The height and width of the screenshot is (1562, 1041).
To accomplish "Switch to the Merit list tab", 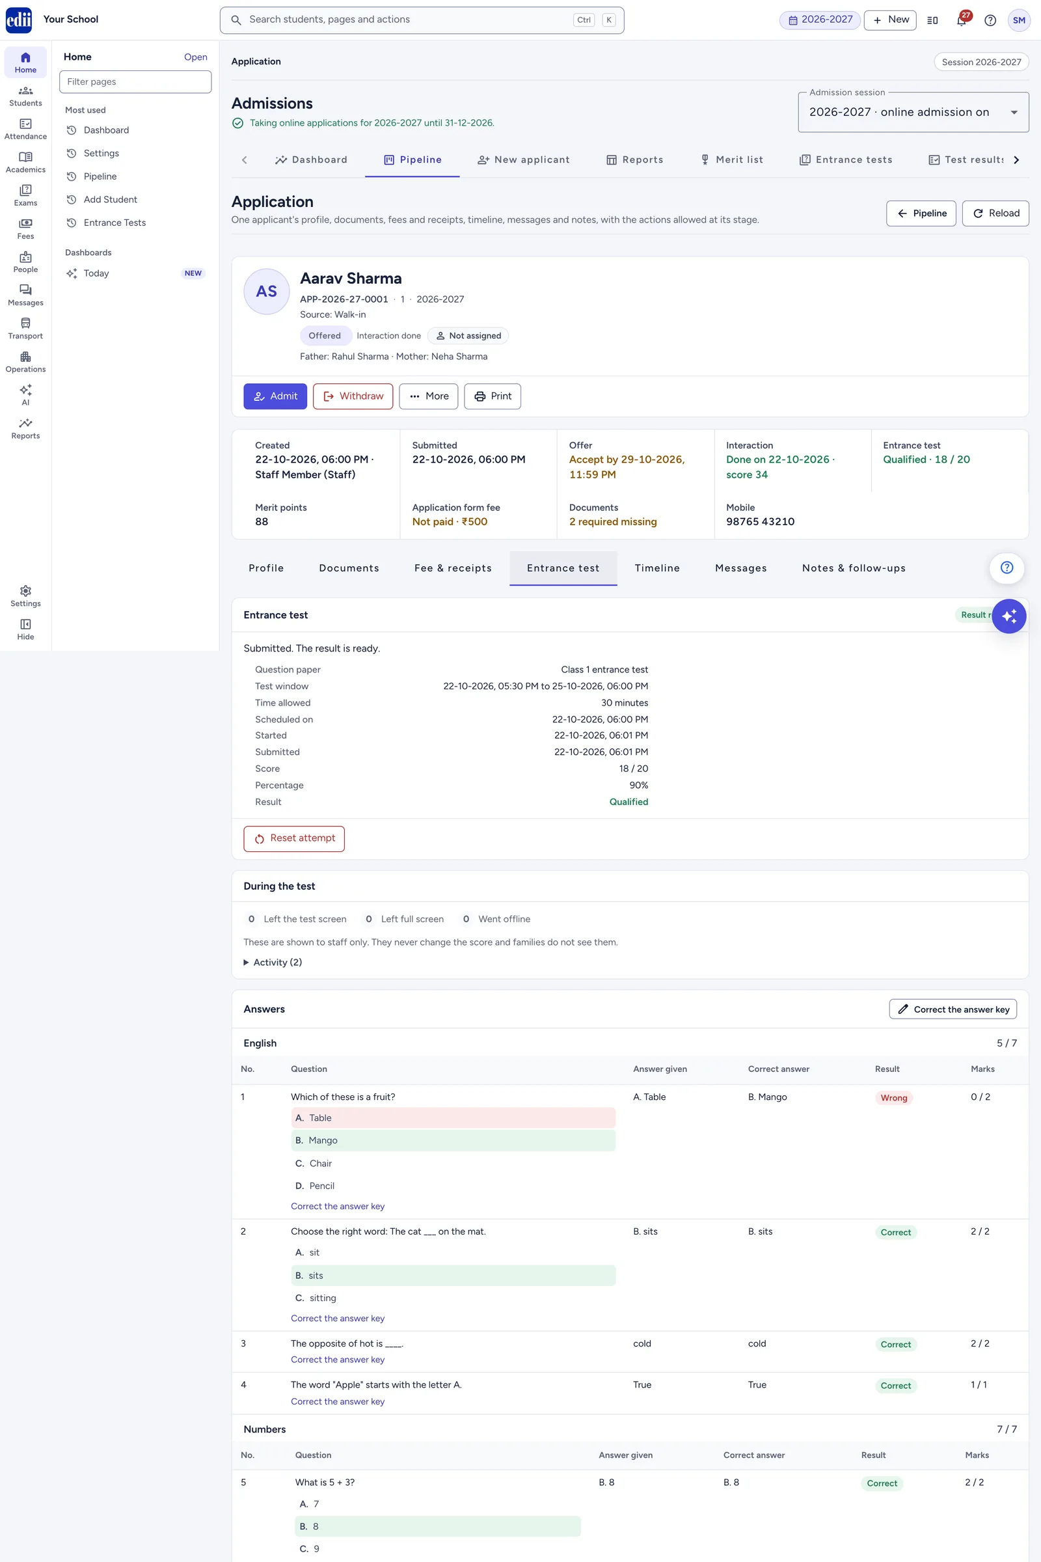I will click(x=731, y=159).
